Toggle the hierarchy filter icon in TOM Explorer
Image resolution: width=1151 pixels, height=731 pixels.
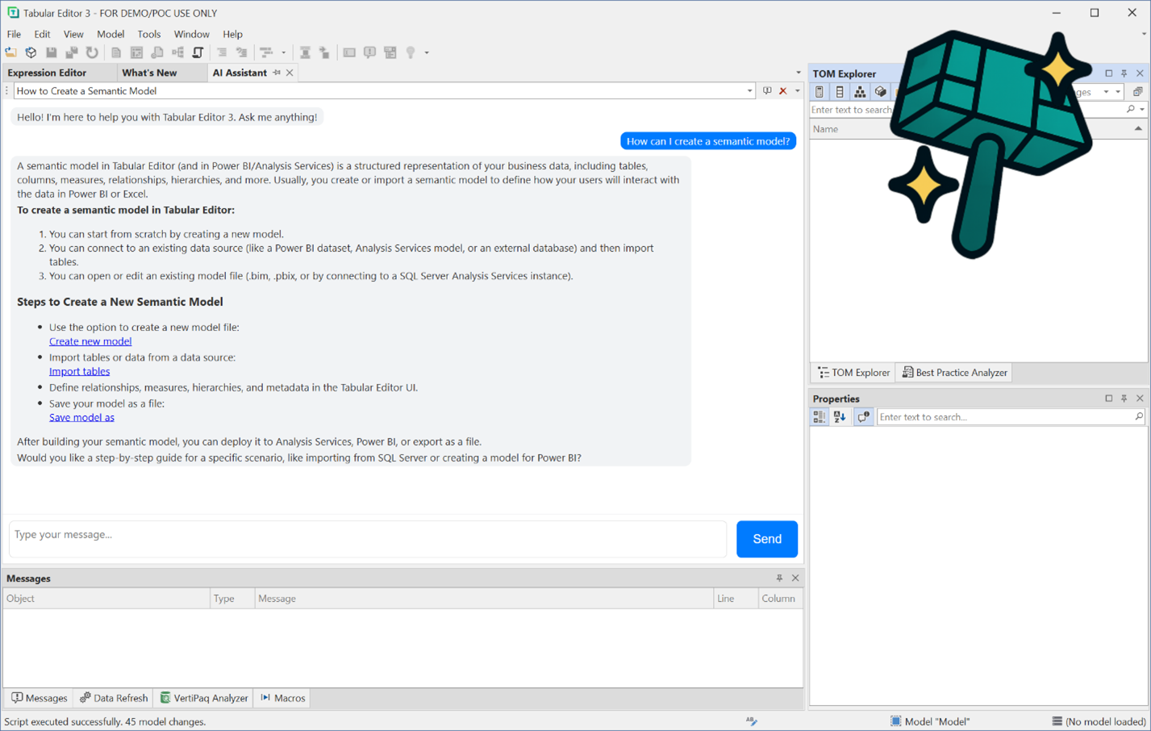tap(859, 91)
